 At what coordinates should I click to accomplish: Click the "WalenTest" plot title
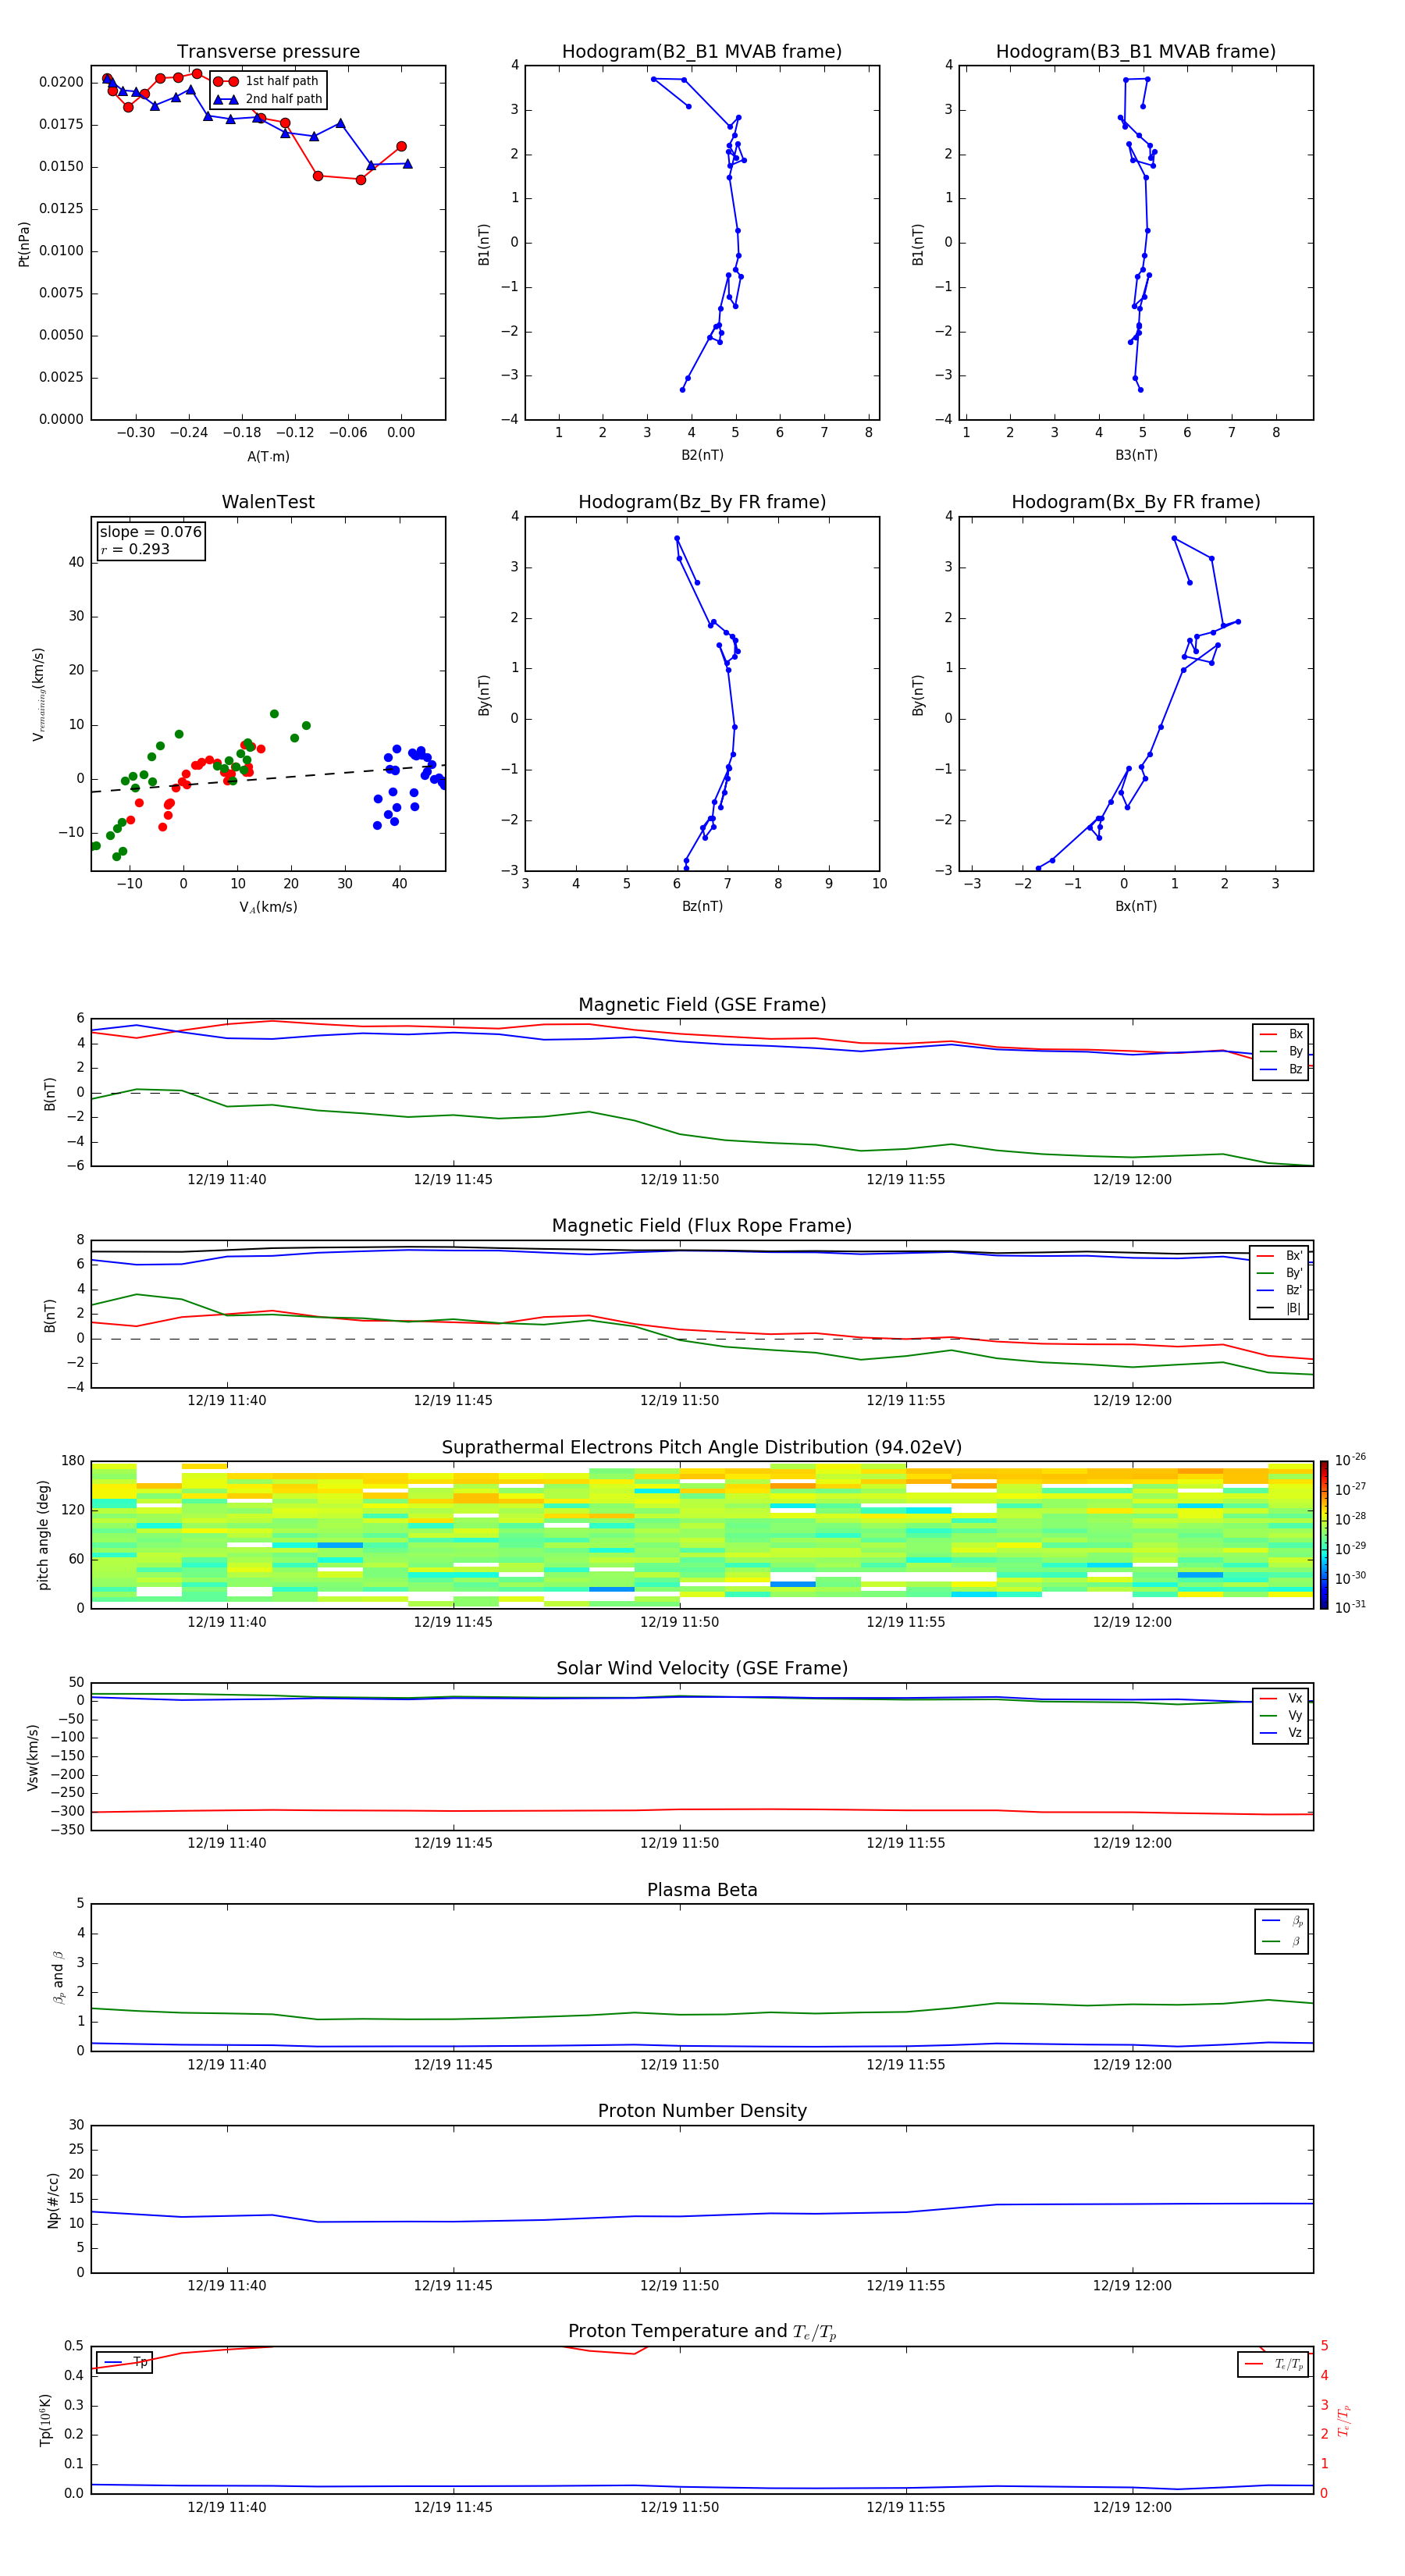268,502
